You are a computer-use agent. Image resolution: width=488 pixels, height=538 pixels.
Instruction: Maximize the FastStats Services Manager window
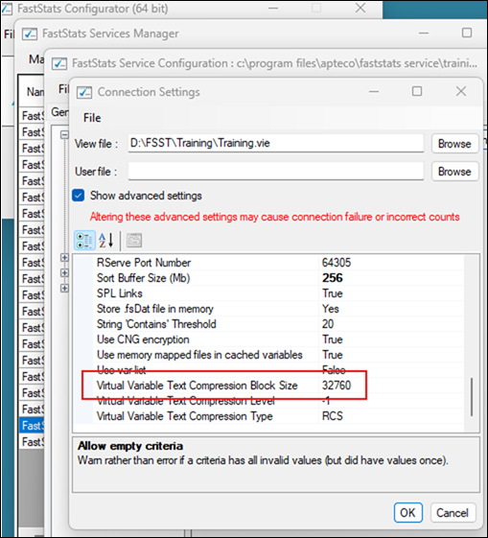click(467, 33)
